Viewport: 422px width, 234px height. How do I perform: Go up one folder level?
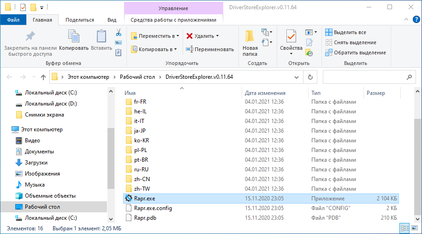43,77
